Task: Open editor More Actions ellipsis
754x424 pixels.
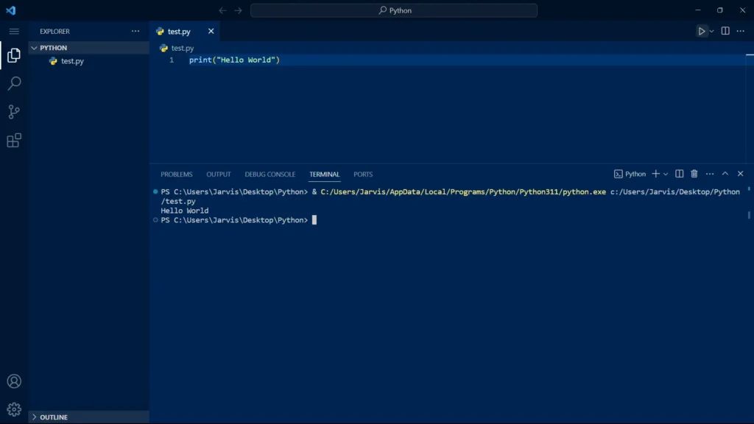Action: pyautogui.click(x=741, y=31)
